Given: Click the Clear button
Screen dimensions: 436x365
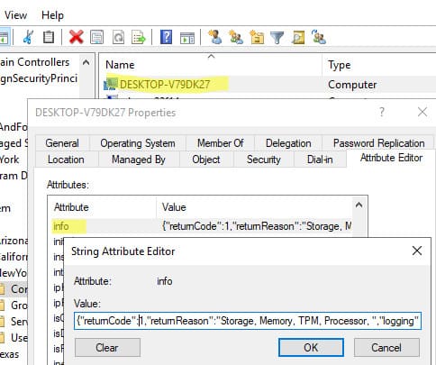Looking at the screenshot, I should tap(107, 348).
